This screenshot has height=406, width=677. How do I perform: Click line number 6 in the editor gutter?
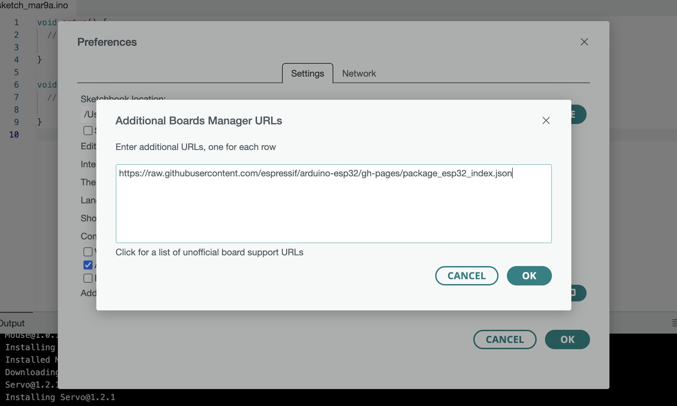pos(16,85)
